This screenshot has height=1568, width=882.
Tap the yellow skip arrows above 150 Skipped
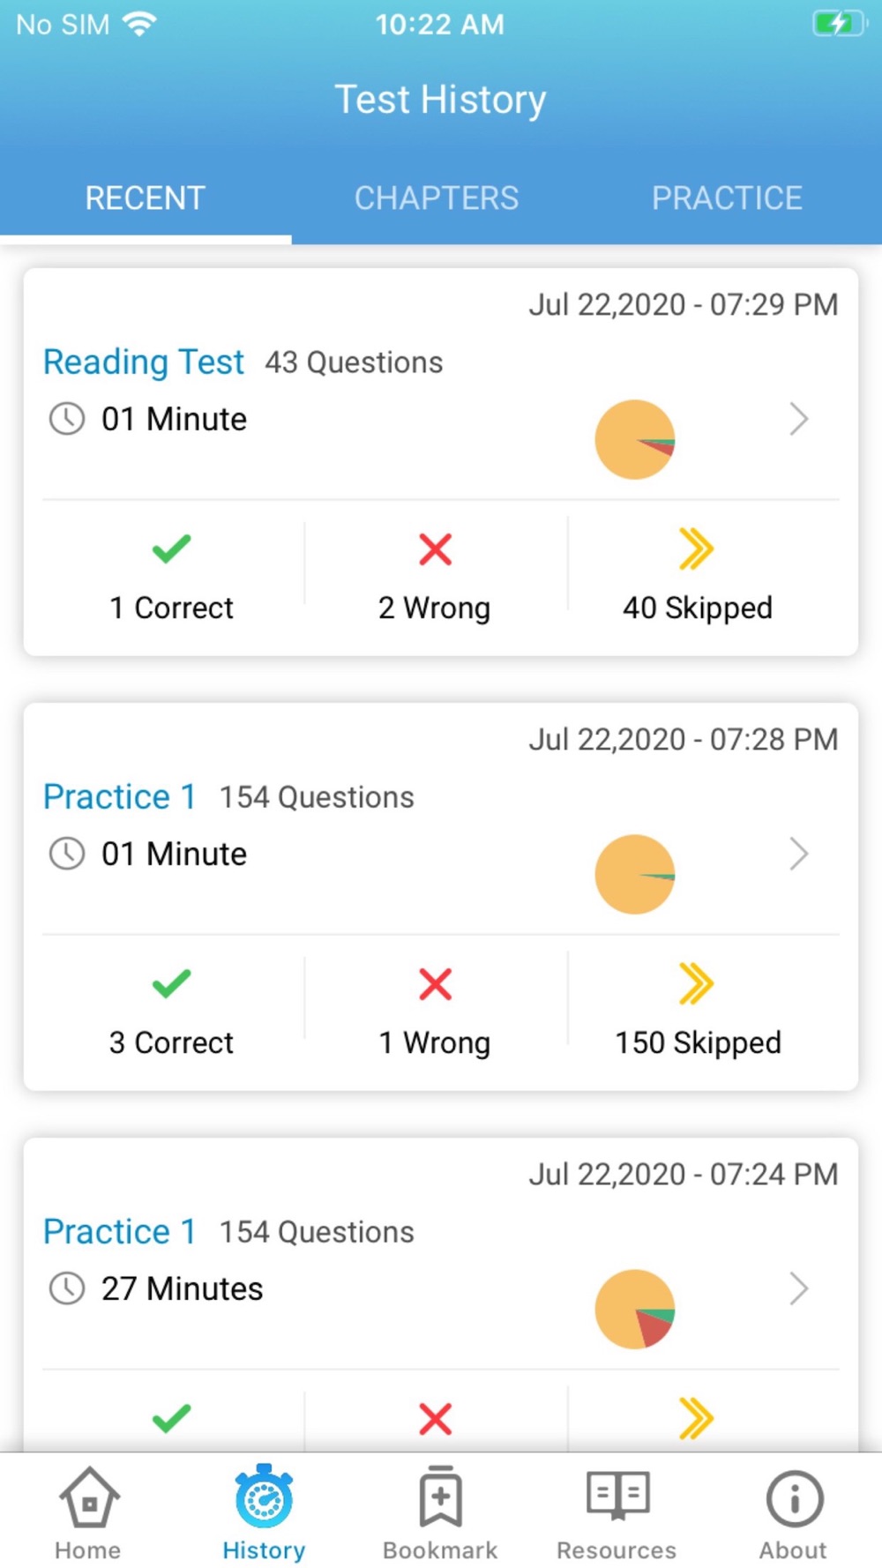tap(696, 983)
